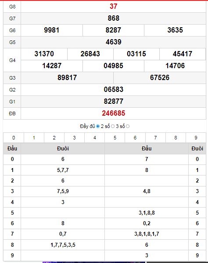Viewport: 208px width, 263px height.
Task: Click the tail values '0,7' cell
Action: coord(63,234)
